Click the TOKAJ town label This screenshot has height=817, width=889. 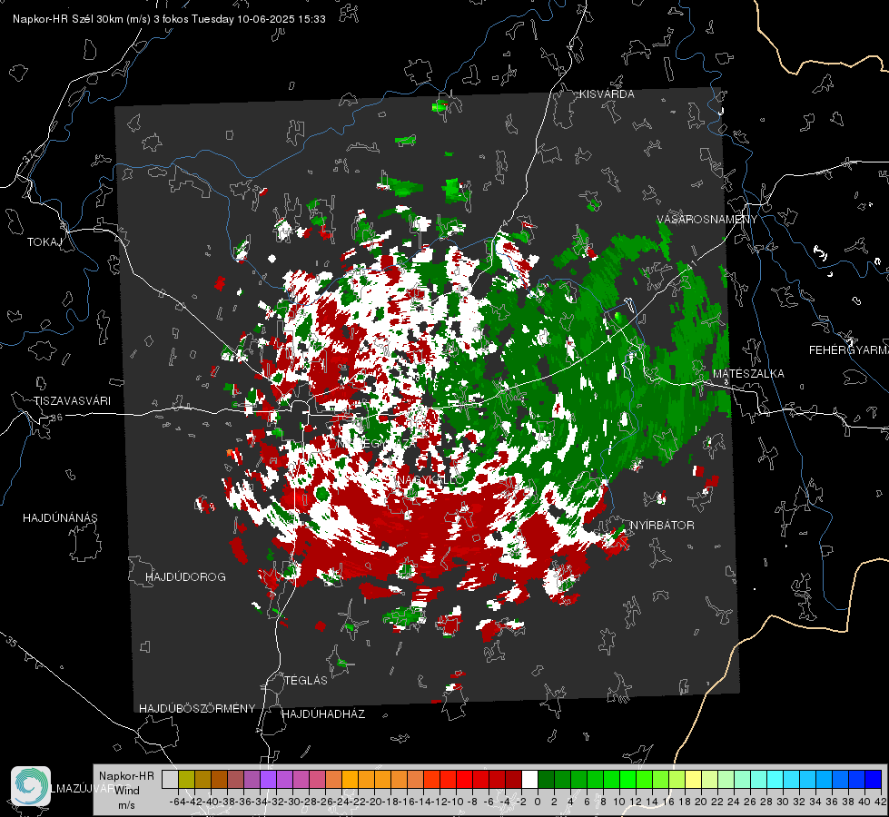pos(44,242)
